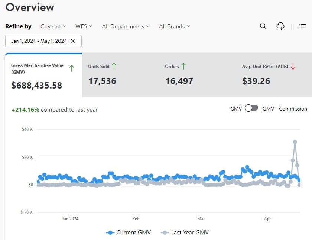Toggle Last Year GMV series in legend
This screenshot has width=312, height=240.
pos(185,233)
